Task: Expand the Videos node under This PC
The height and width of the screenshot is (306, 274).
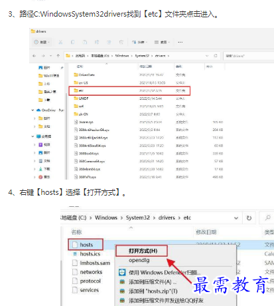Action: (34, 144)
